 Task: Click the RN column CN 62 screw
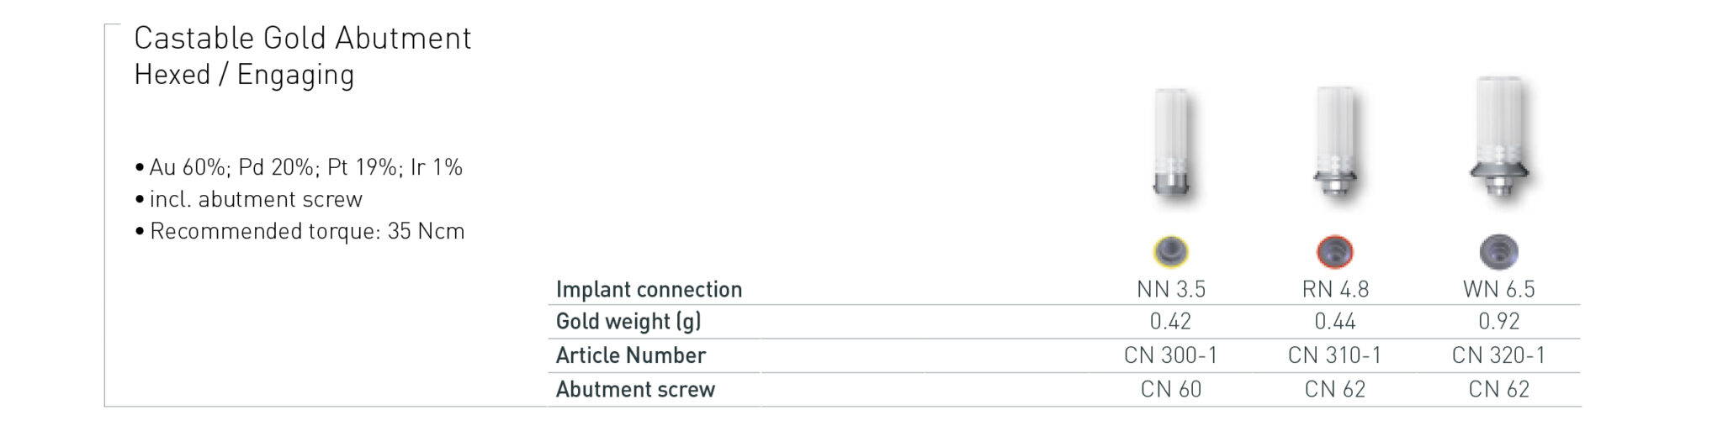[1334, 390]
